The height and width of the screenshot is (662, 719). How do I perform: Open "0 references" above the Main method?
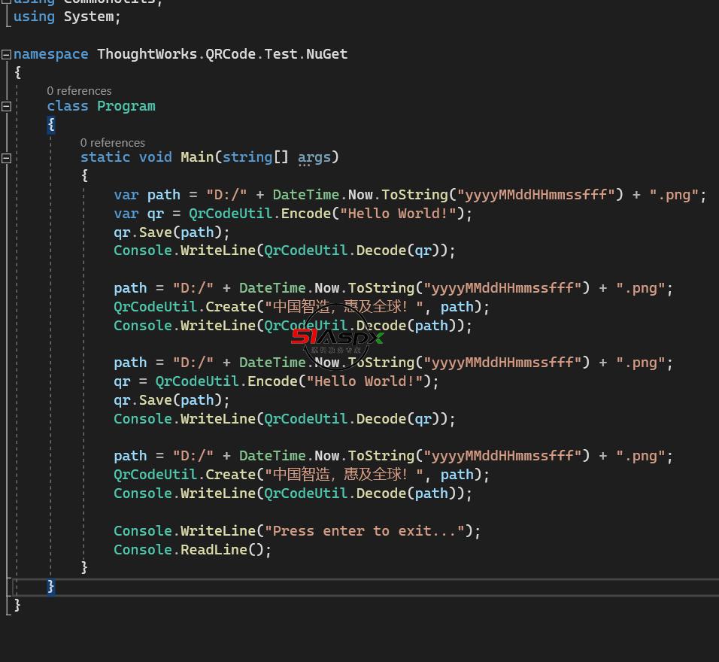click(113, 143)
